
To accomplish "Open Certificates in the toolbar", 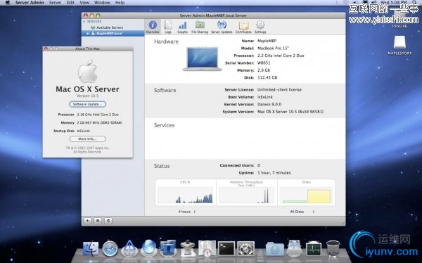I will pos(243,27).
